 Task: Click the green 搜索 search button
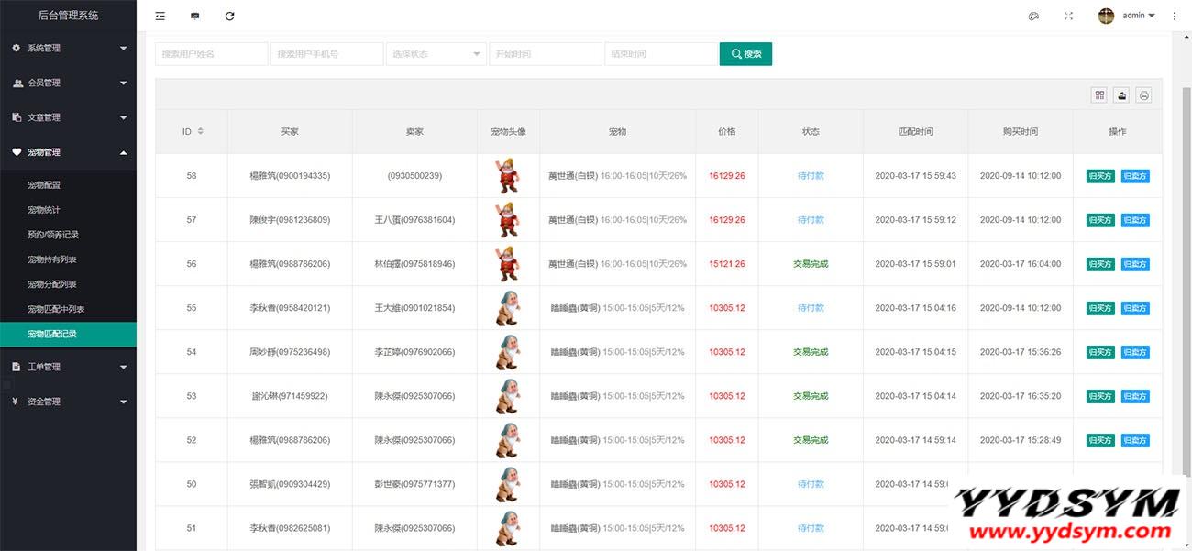click(x=745, y=54)
